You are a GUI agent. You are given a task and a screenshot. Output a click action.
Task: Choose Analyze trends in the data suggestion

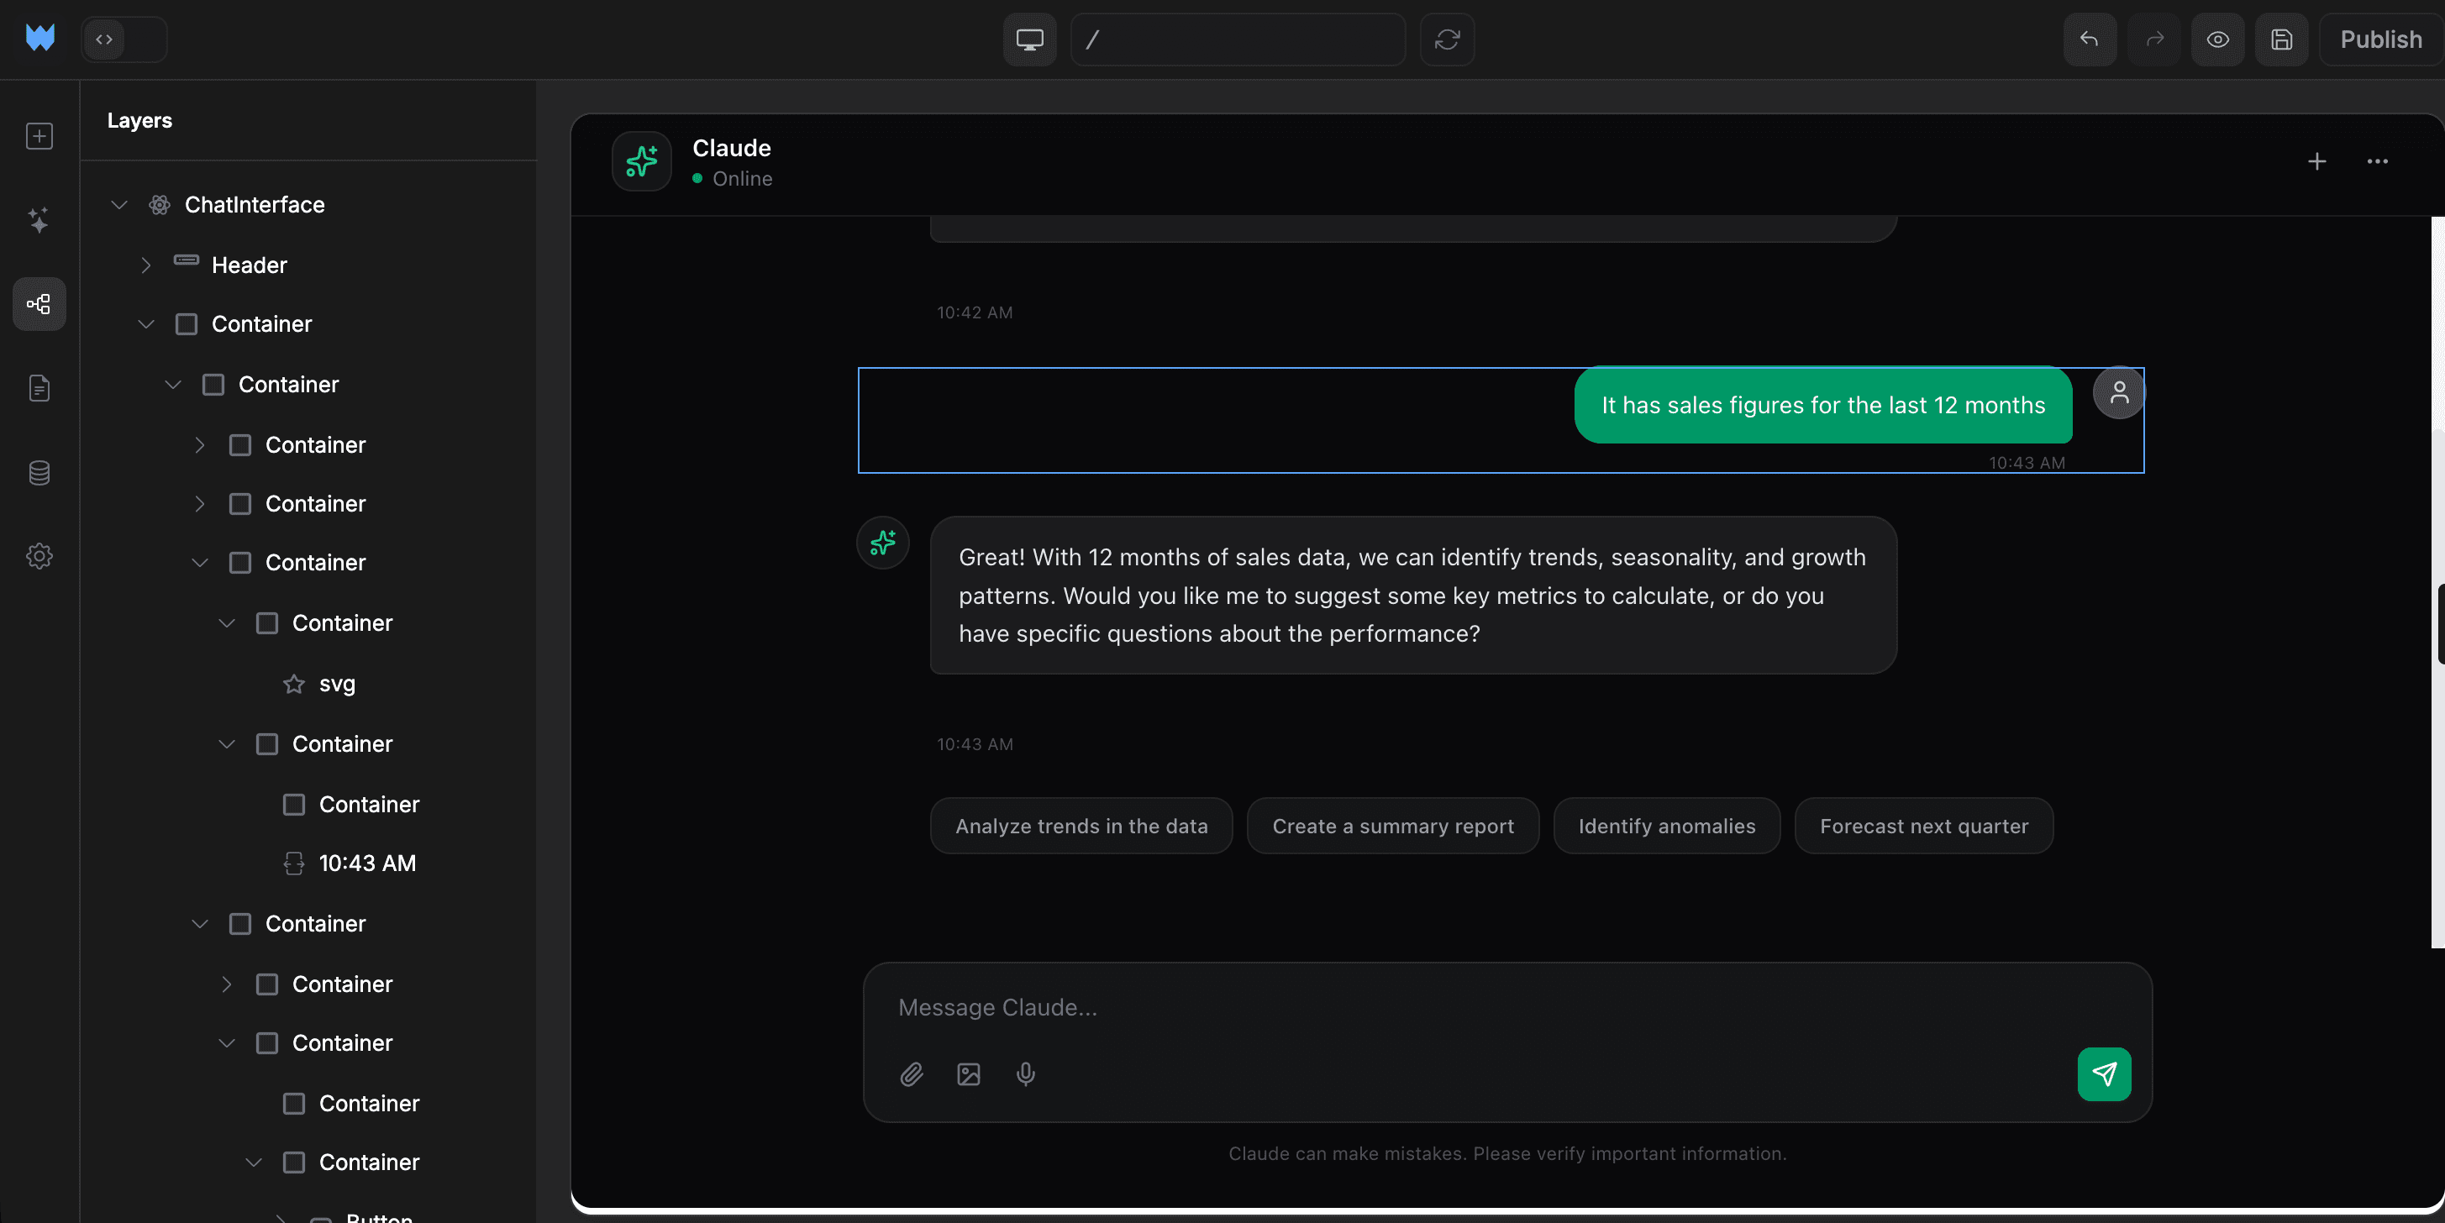(1081, 827)
